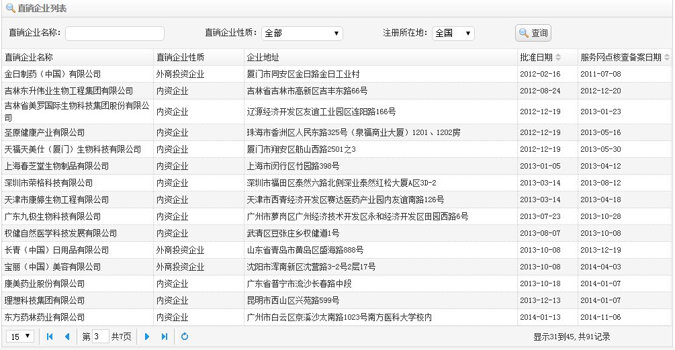Click 外商投资企业 in 金日制药 row
The image size is (675, 350).
[x=181, y=74]
